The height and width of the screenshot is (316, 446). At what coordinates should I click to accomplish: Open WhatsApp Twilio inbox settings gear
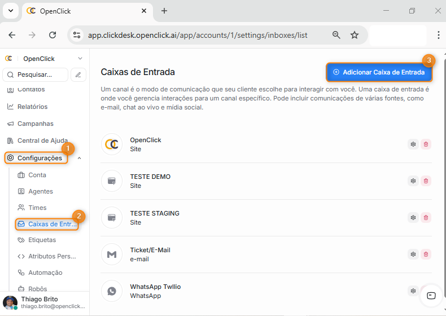point(413,291)
